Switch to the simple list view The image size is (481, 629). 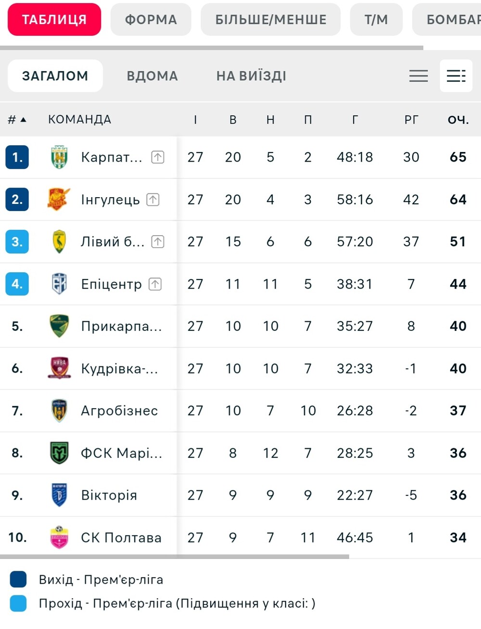pyautogui.click(x=418, y=76)
